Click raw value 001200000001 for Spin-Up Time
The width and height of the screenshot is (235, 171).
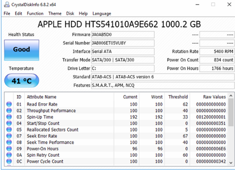tap(211, 117)
